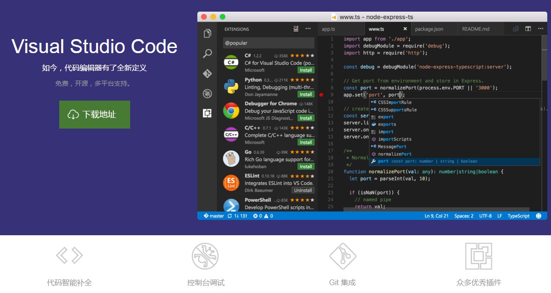Click the 控制台调试 label

point(206,282)
